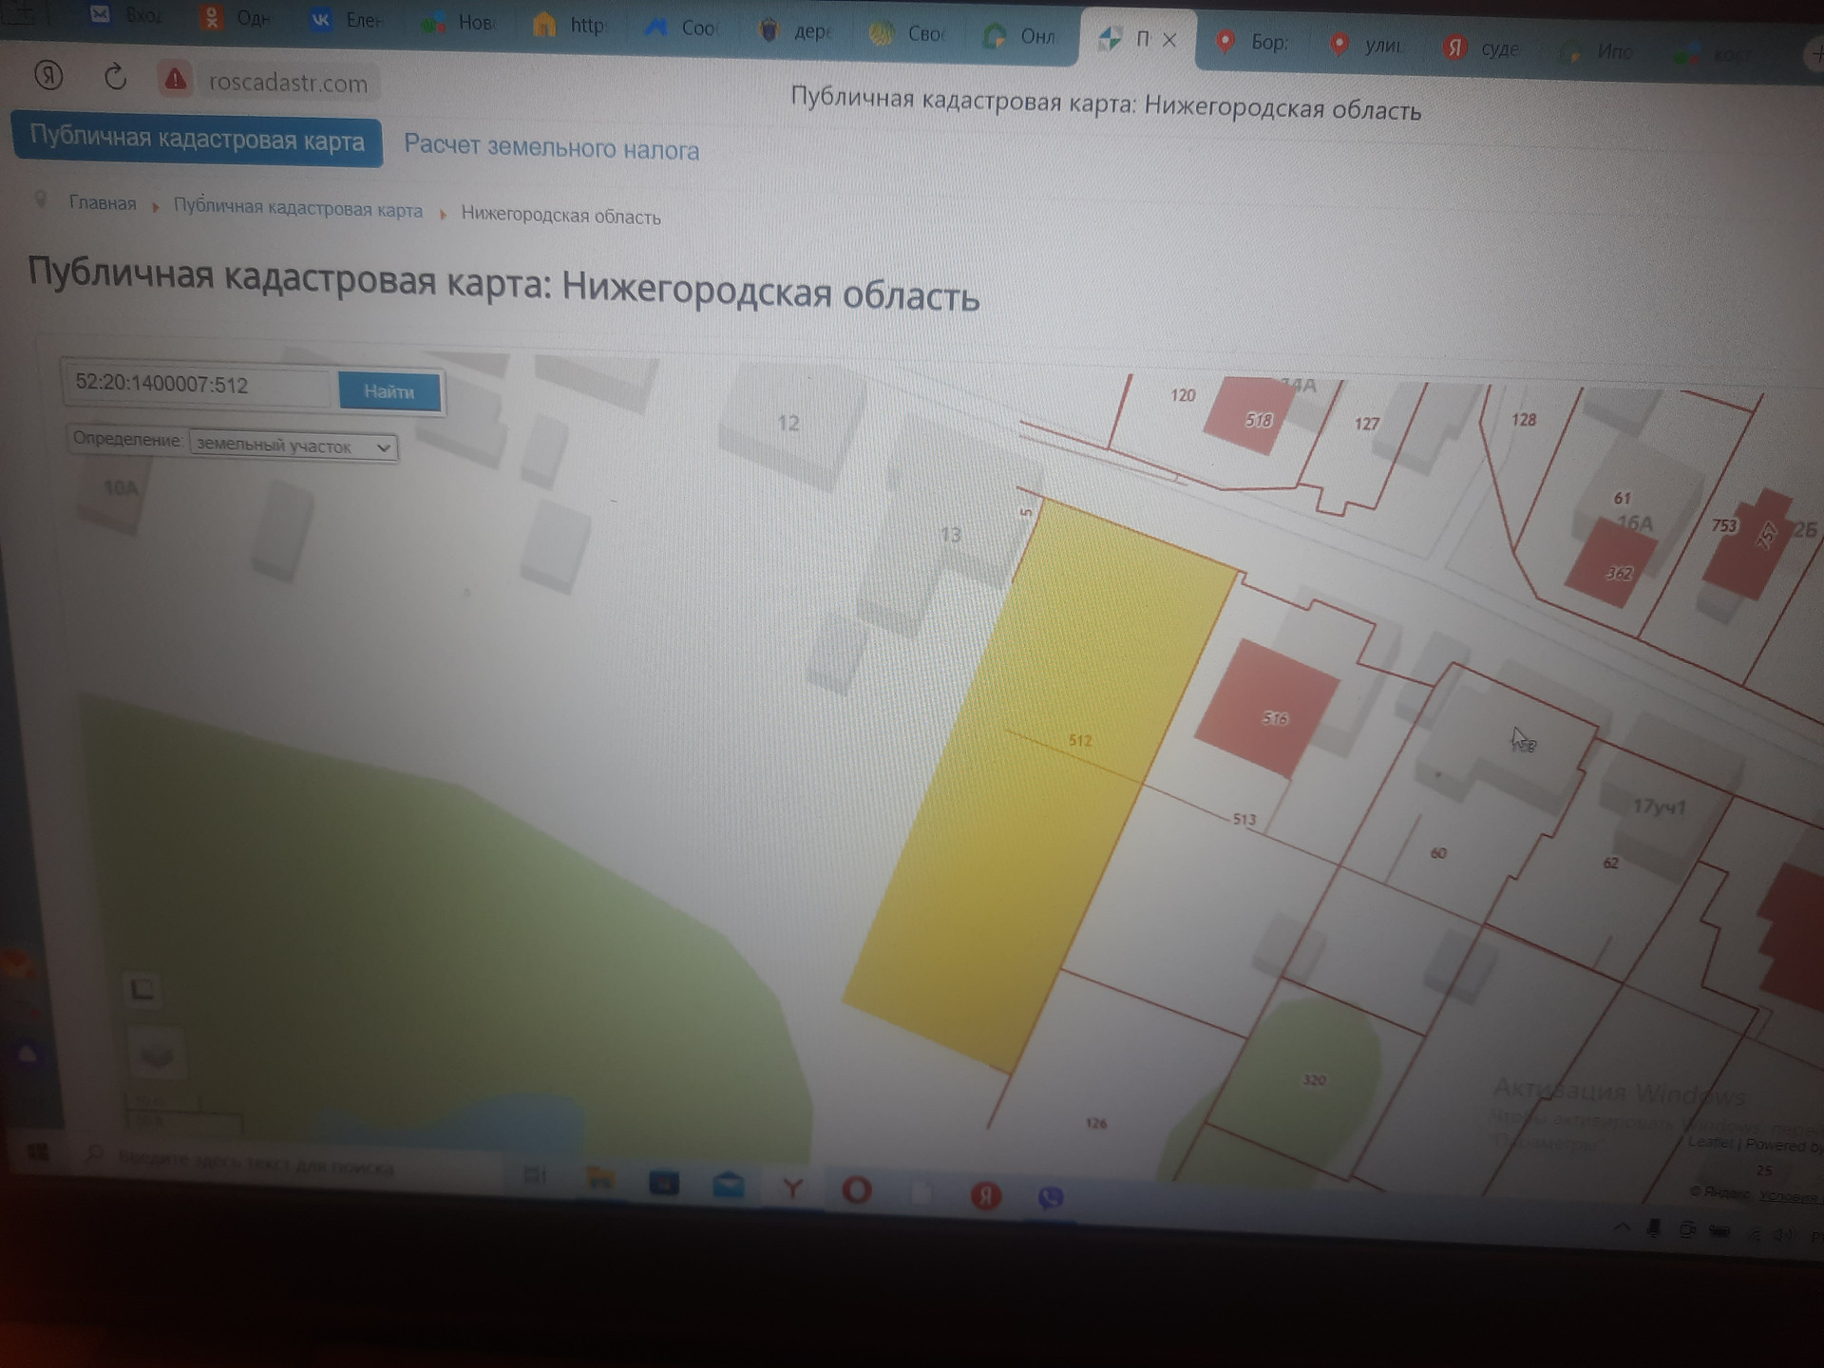Open Публичная кадастровая карта main tab
This screenshot has height=1368, width=1824.
[197, 140]
